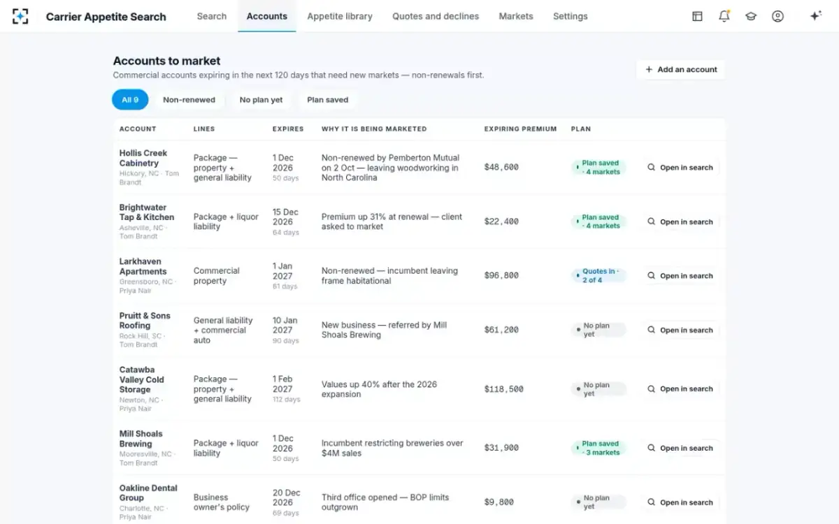This screenshot has height=524, width=839.
Task: Click the search icon for Hollis Creek Cabinetry
Action: pos(651,168)
